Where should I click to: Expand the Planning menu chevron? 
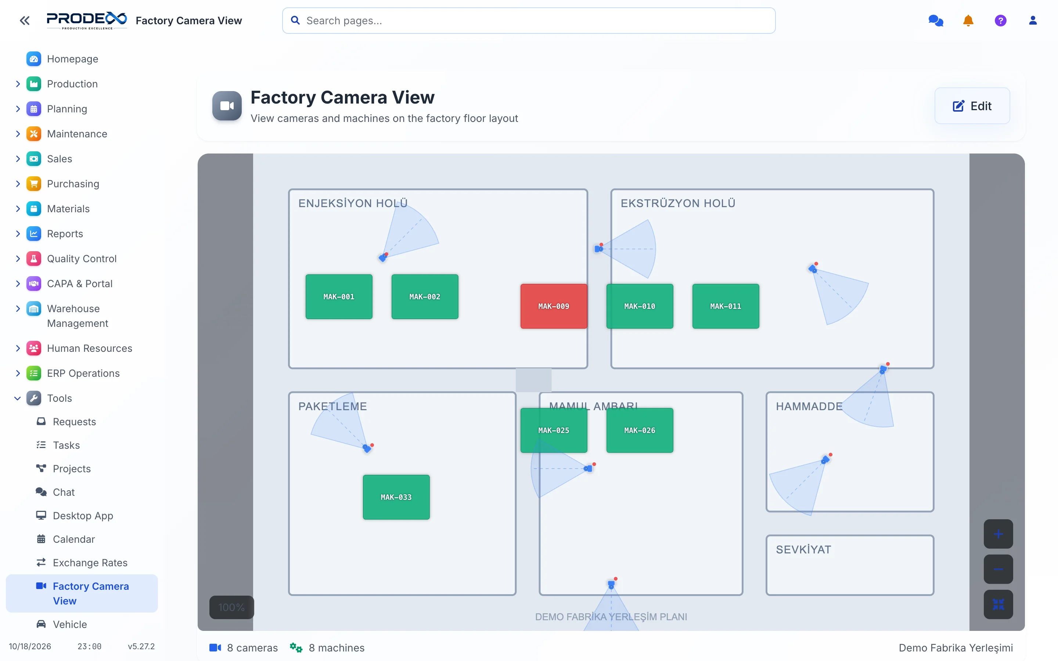pyautogui.click(x=18, y=109)
